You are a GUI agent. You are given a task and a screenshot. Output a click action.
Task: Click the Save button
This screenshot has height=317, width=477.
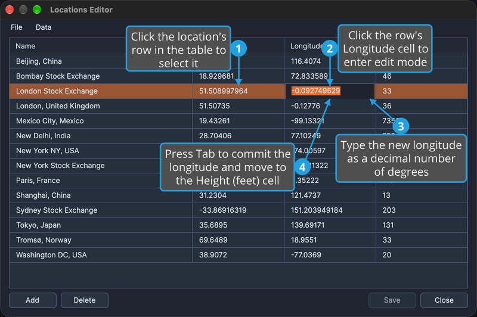[392, 300]
